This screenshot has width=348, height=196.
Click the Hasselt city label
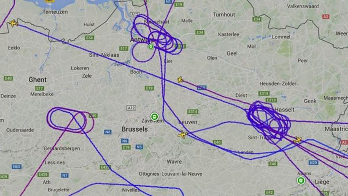click(285, 110)
